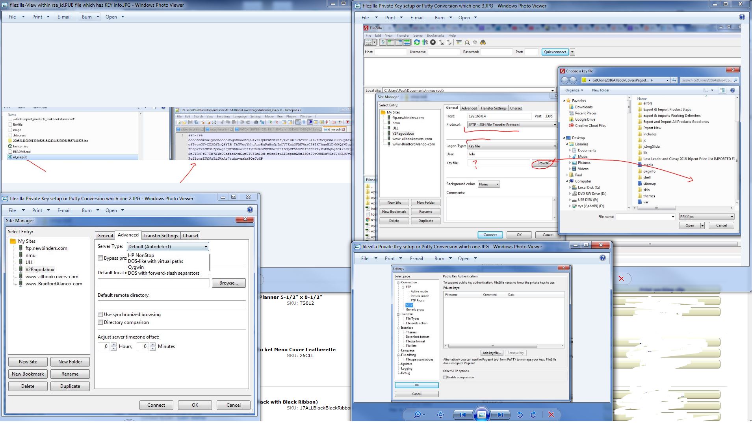Click E-mail in the 'which one 2.JPG' window
752x428 pixels.
coord(64,210)
